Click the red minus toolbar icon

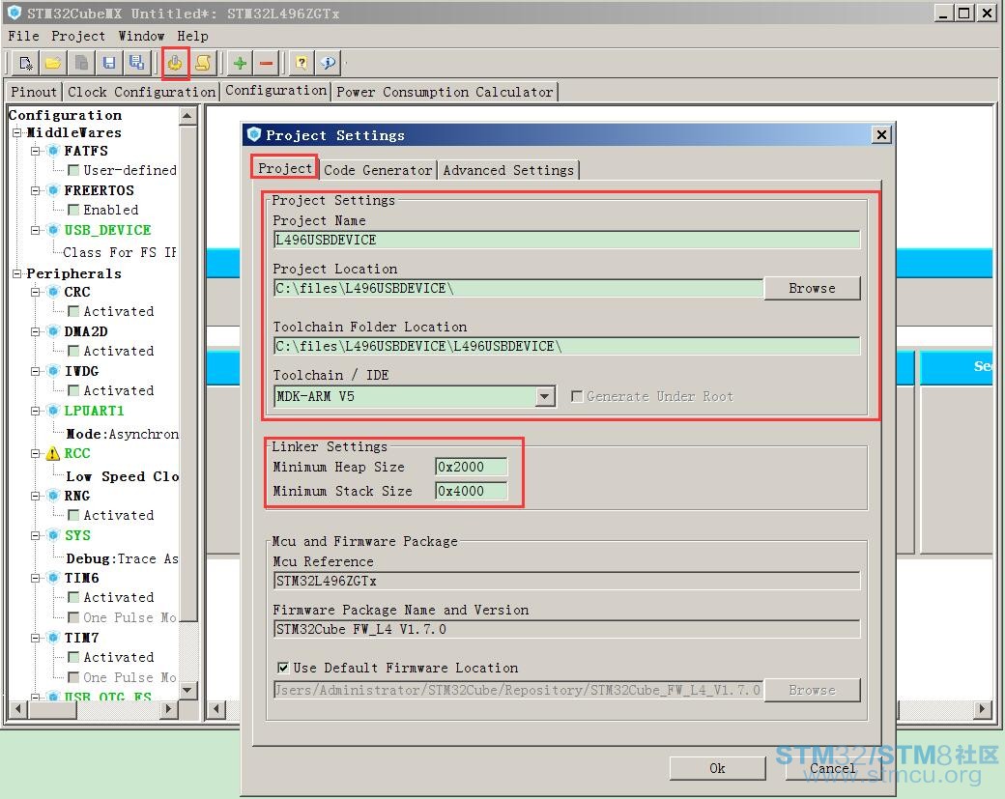pyautogui.click(x=268, y=63)
